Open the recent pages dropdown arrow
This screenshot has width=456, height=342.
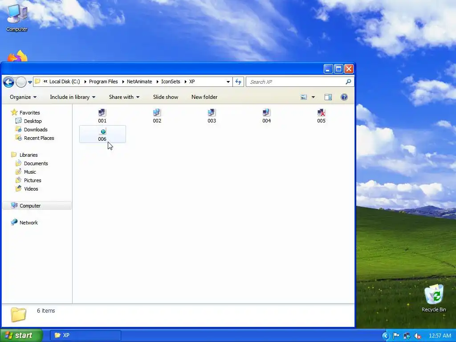pyautogui.click(x=30, y=82)
